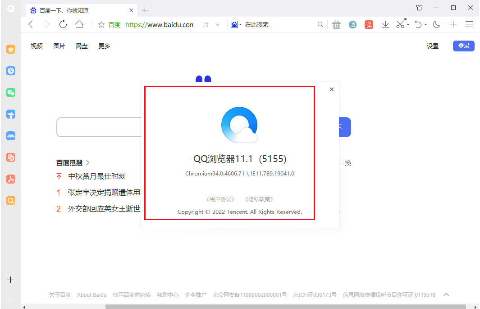This screenshot has width=480, height=309.
Task: Open WeChat icon in sidebar
Action: point(11,92)
